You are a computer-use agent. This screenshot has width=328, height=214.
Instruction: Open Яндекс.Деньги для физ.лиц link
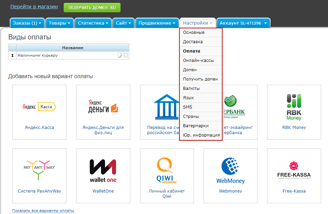click(103, 130)
